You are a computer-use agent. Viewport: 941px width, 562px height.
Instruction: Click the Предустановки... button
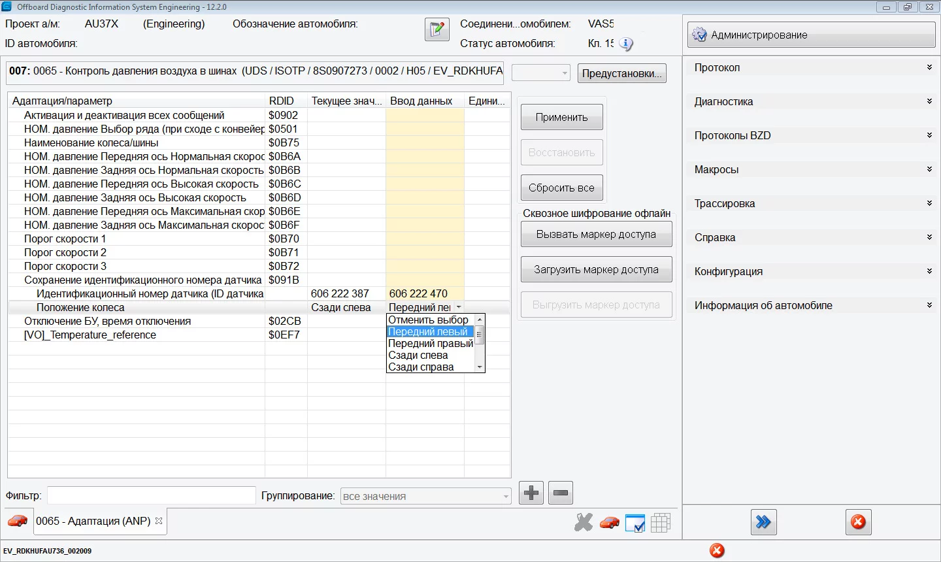coord(622,73)
